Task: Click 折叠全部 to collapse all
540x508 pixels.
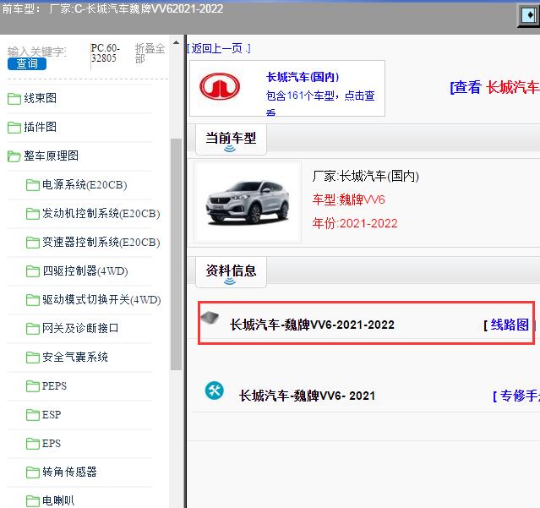Action: [x=150, y=53]
